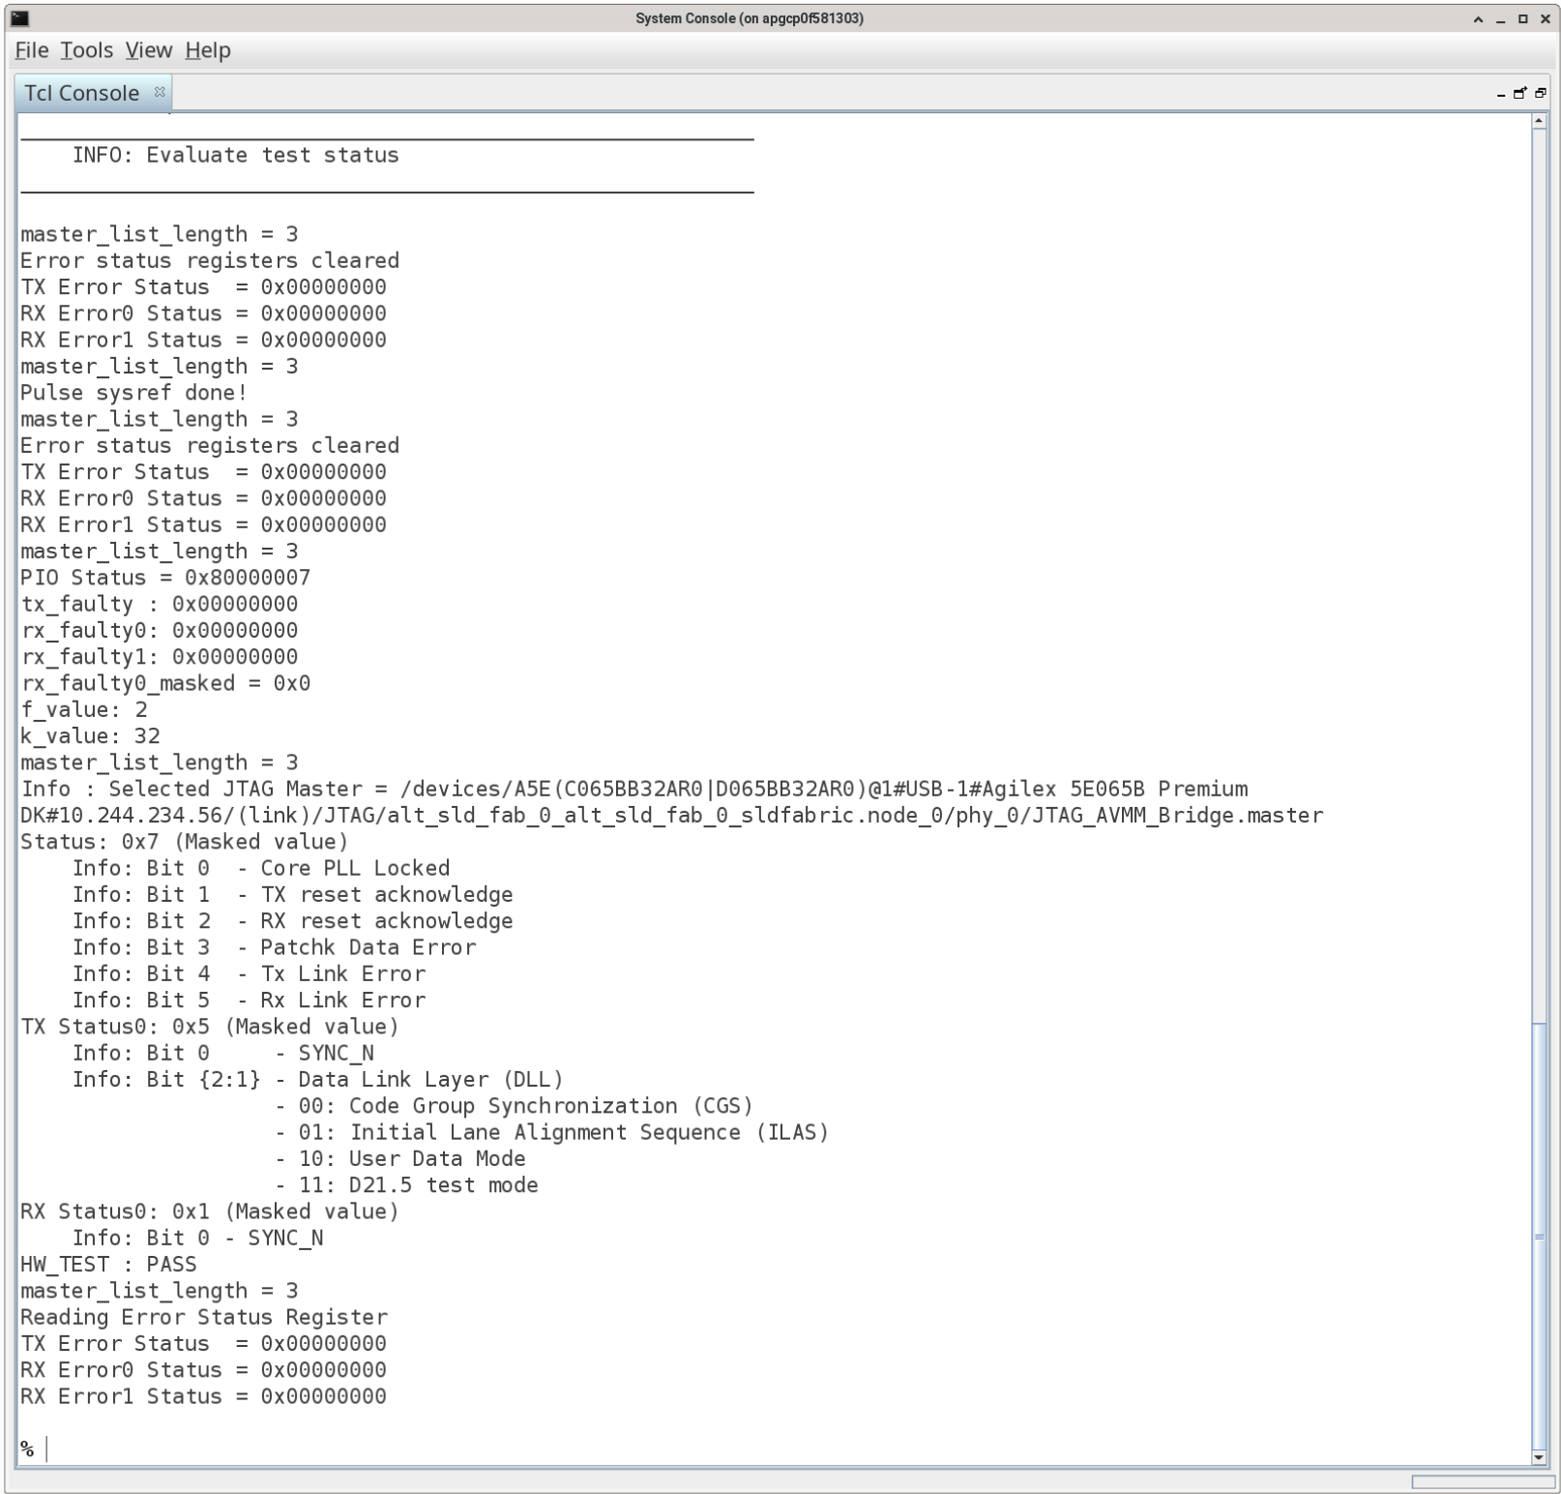1561x1494 pixels.
Task: Click the JTAG_AVMM_Bridge.master path line
Action: (x=671, y=816)
